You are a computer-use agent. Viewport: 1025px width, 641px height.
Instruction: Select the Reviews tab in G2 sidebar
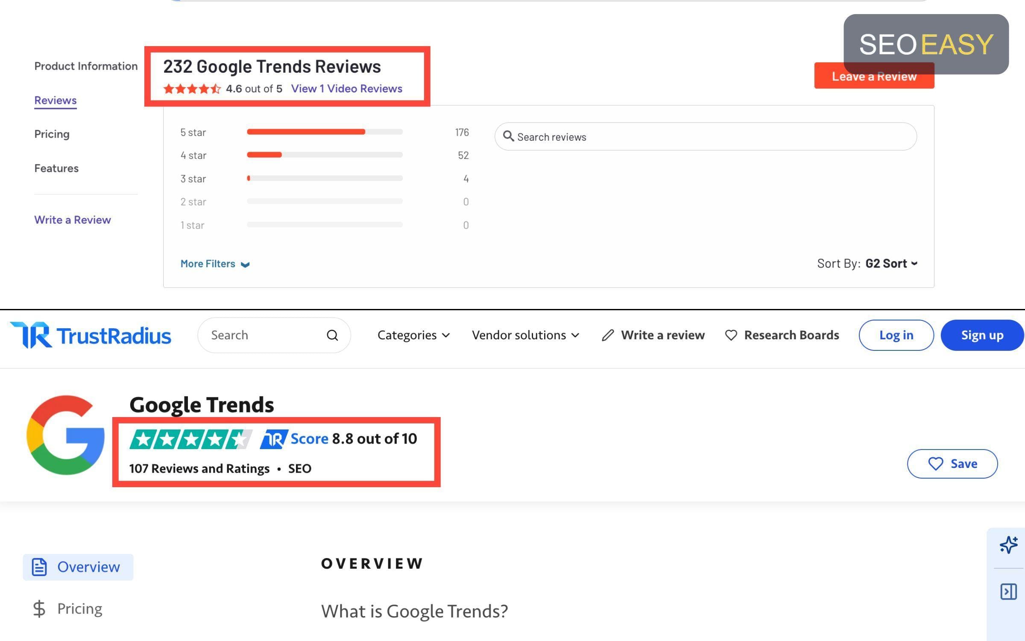(x=56, y=100)
